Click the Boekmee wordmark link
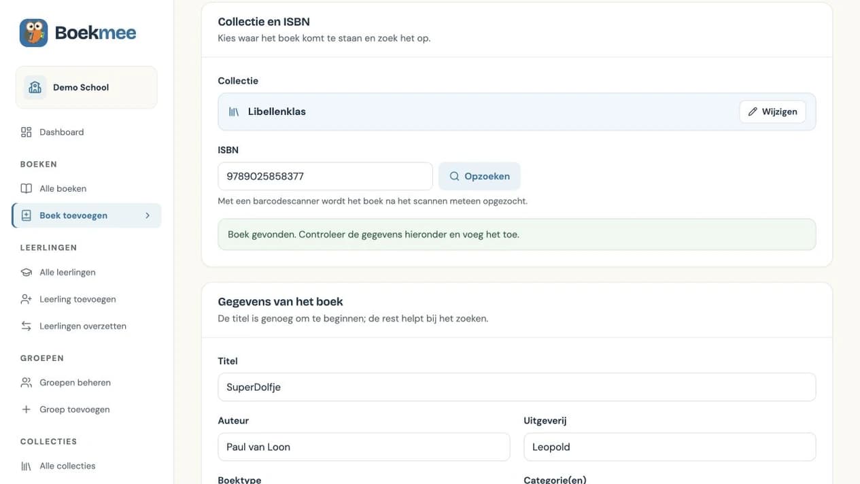The width and height of the screenshot is (860, 484). pos(96,33)
